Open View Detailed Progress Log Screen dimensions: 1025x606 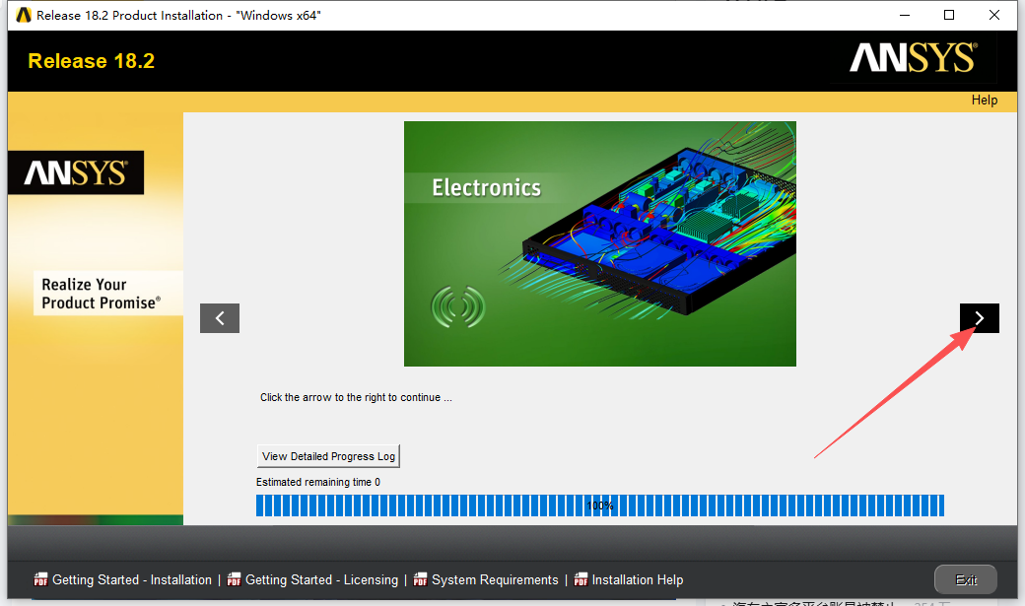pos(328,456)
